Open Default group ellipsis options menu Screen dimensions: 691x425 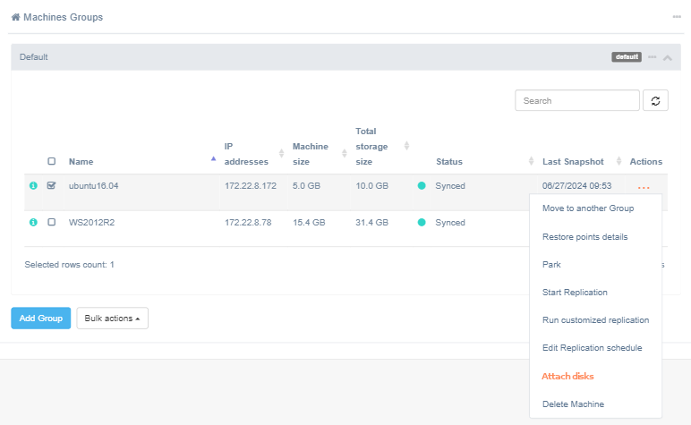click(653, 57)
